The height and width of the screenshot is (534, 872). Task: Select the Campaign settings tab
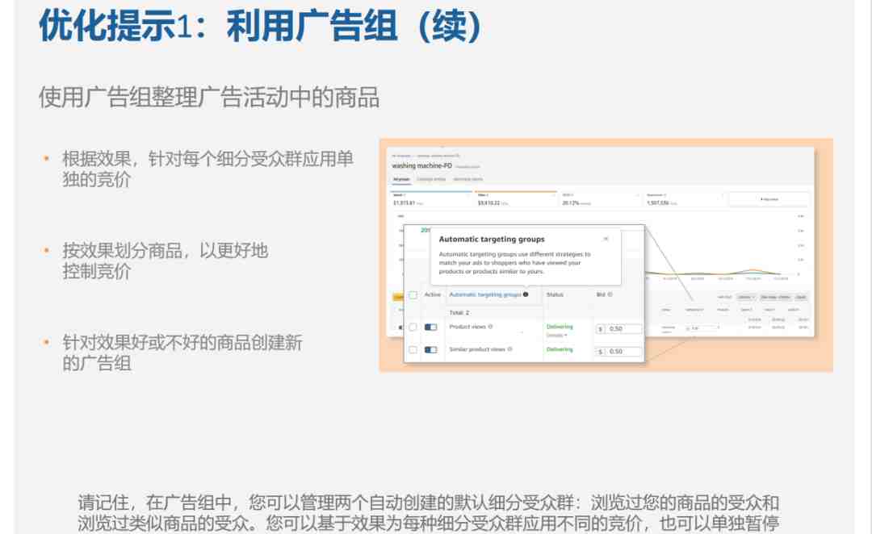coord(431,180)
